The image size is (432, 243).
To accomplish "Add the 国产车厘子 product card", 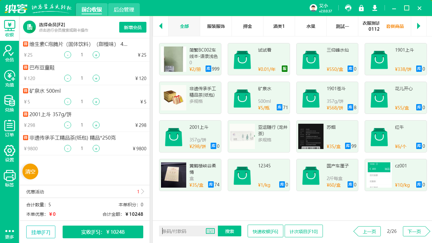I will (x=327, y=175).
